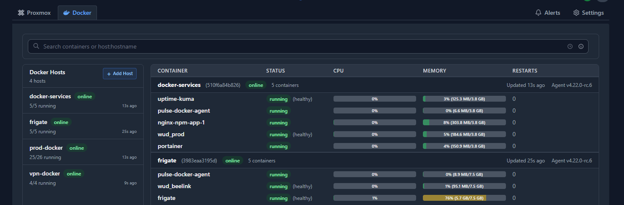Sort by the CONTAINER column header
This screenshot has width=624, height=205.
(x=172, y=71)
